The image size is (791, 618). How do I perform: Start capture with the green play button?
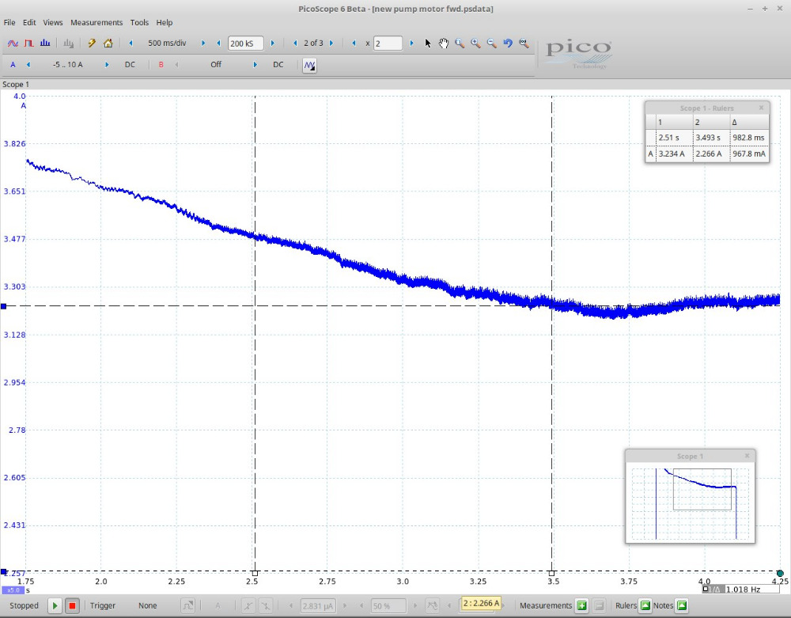coord(55,606)
